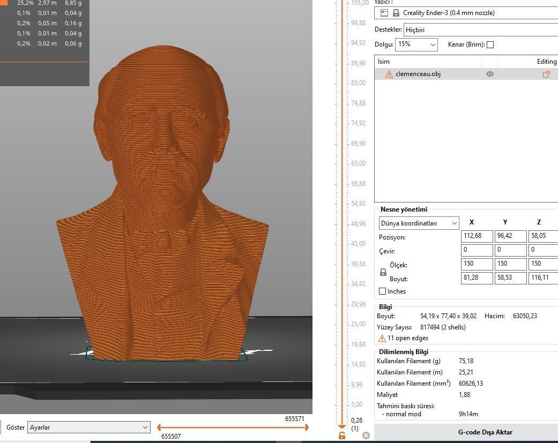Click the warning icon beside 11 open edges

[382, 338]
